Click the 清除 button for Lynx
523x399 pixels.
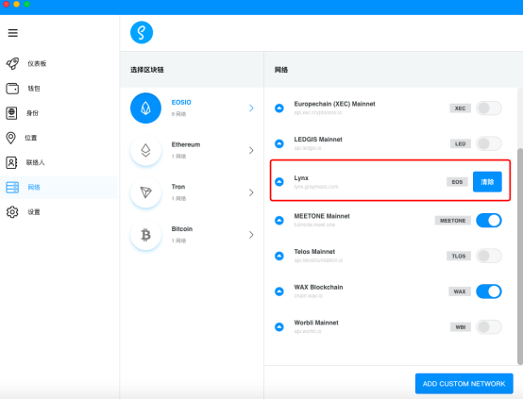(x=487, y=182)
